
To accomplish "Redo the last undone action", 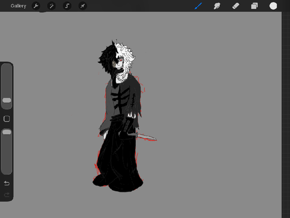I will click(7, 195).
